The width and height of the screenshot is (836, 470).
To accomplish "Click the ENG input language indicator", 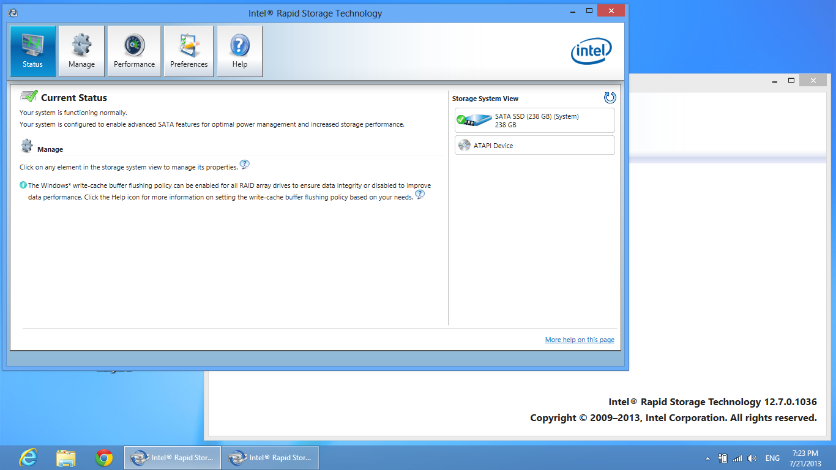I will [x=772, y=458].
